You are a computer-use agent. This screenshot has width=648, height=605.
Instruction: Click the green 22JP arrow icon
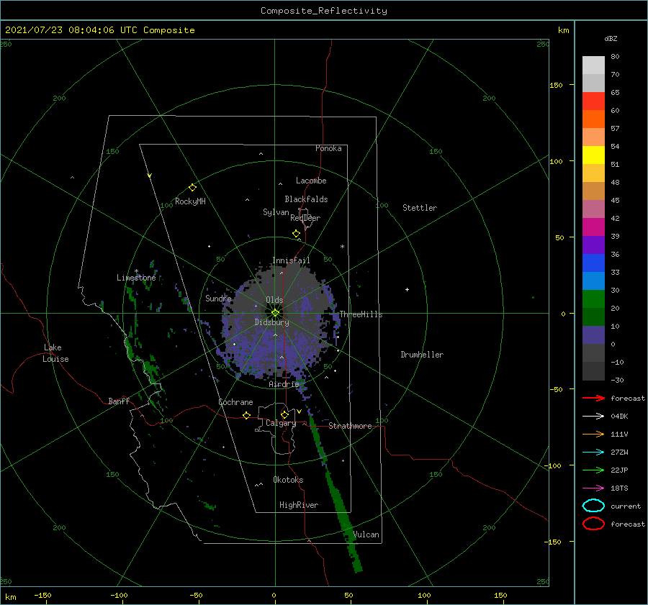point(593,470)
